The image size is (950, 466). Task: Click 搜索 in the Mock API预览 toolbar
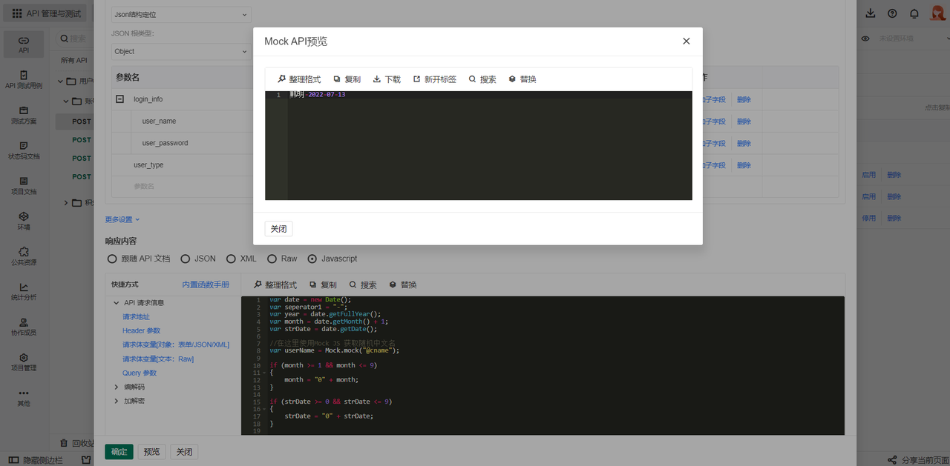pyautogui.click(x=482, y=79)
